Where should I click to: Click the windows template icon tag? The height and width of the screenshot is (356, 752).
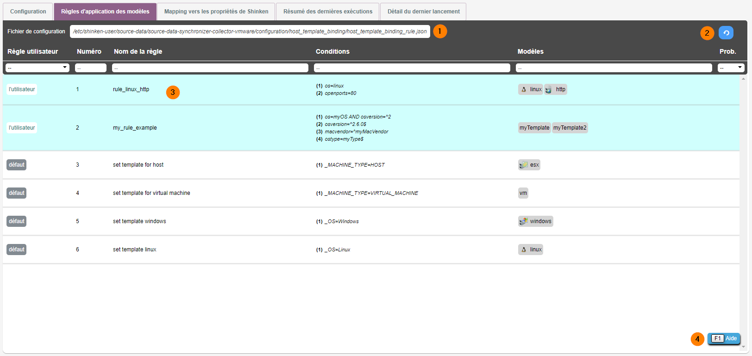pyautogui.click(x=536, y=221)
